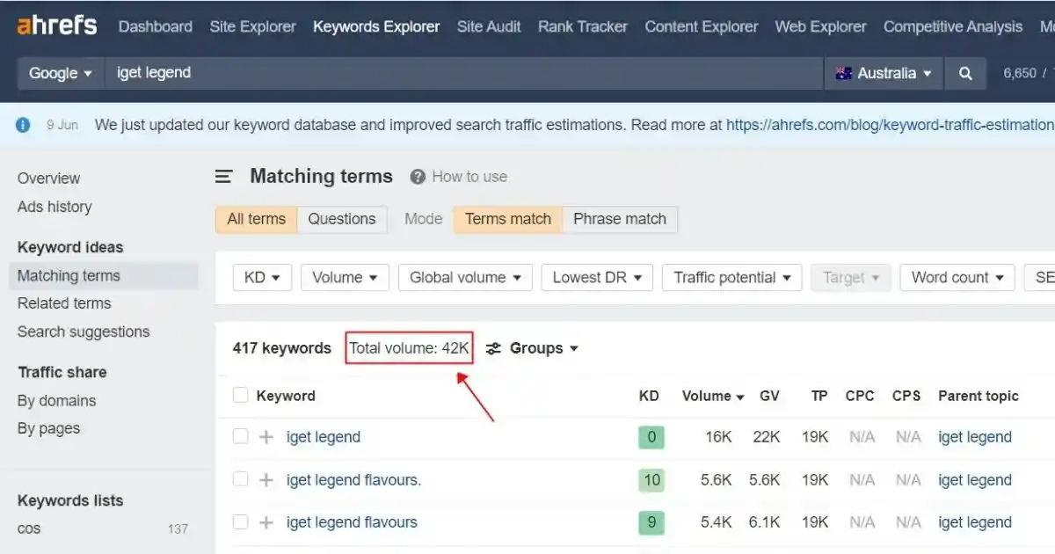Open Content Explorer
1055x554 pixels.
coord(702,26)
